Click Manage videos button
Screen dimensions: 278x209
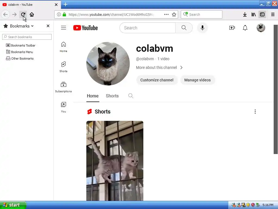click(198, 80)
